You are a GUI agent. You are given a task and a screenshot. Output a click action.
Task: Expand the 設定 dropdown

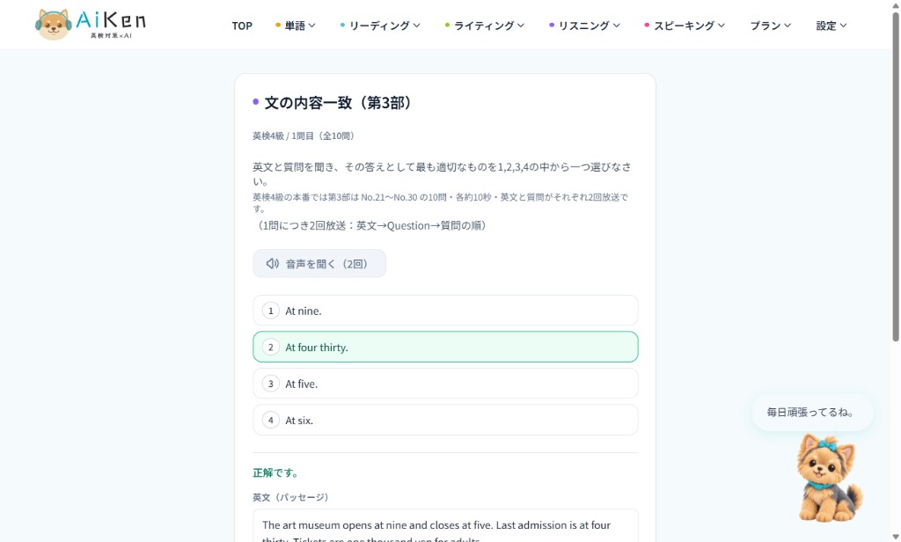coord(831,26)
